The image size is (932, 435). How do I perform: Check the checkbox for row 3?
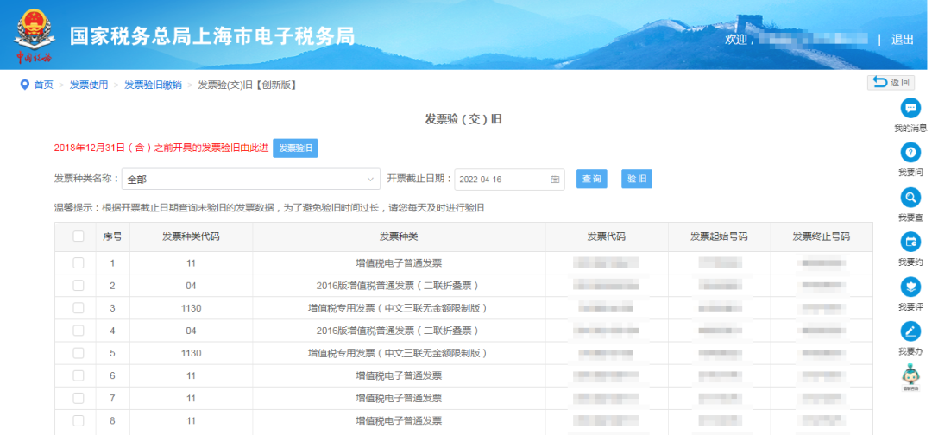point(79,308)
